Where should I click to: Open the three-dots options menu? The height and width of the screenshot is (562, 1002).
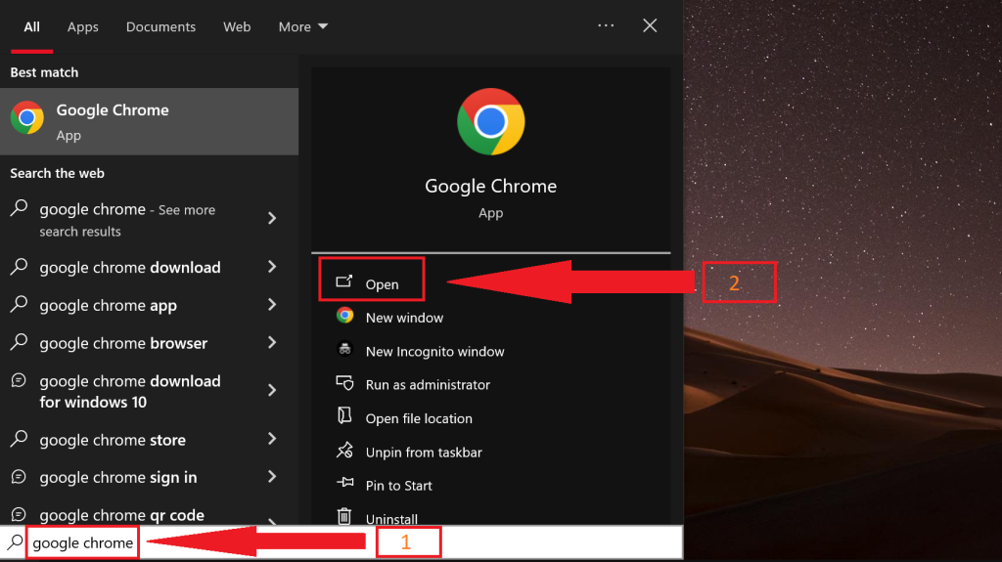click(606, 25)
